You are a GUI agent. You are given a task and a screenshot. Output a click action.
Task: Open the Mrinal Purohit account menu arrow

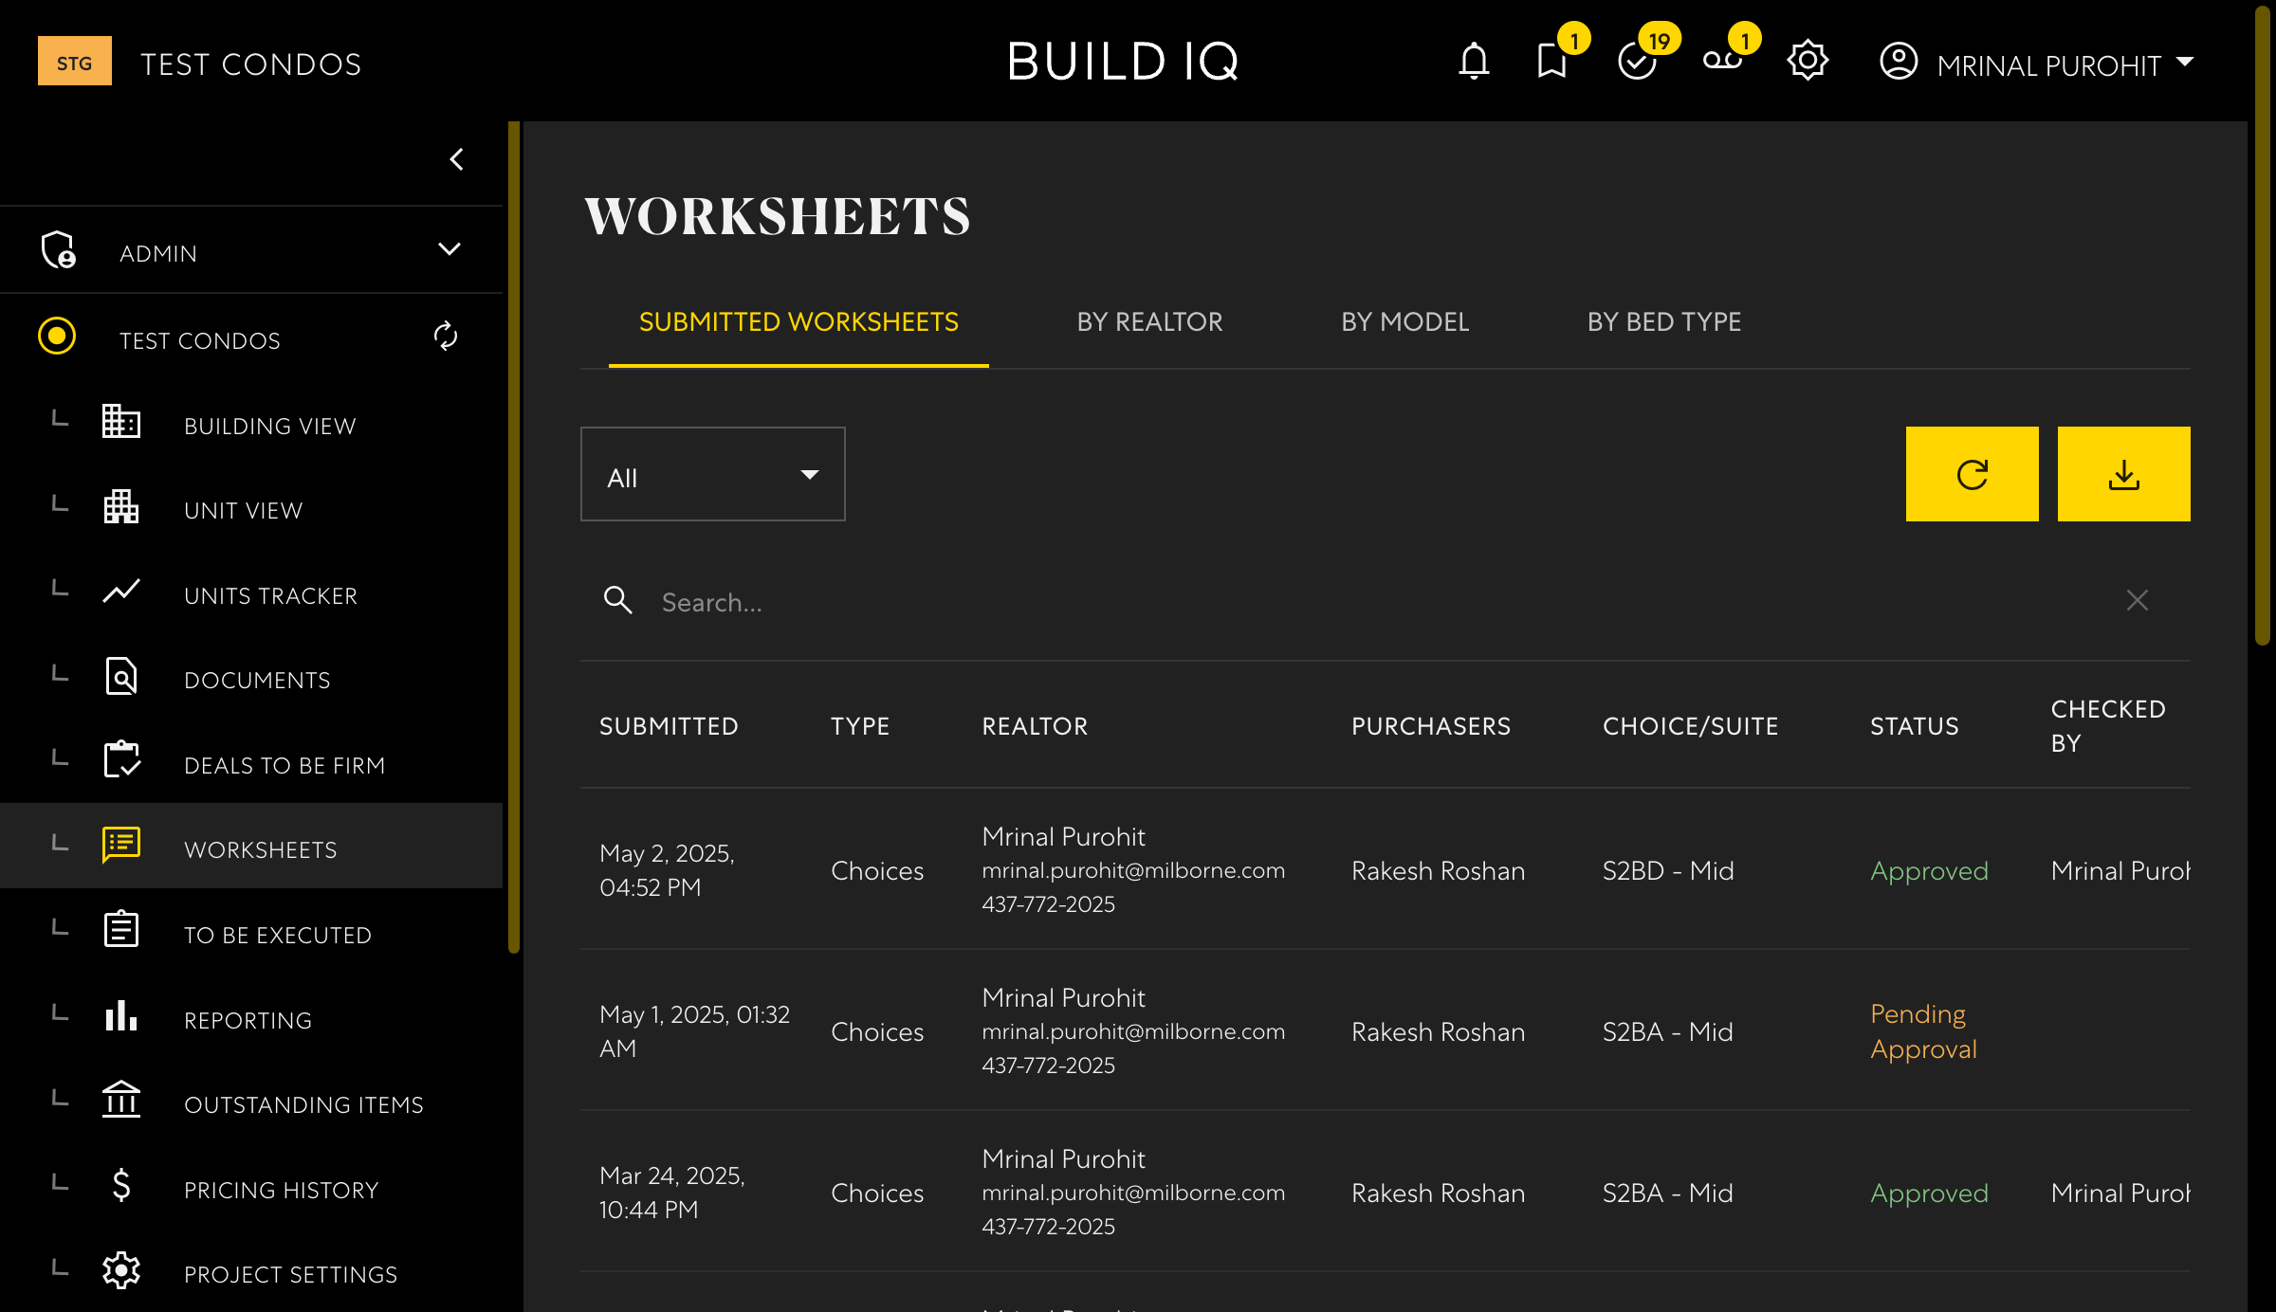click(x=2185, y=62)
